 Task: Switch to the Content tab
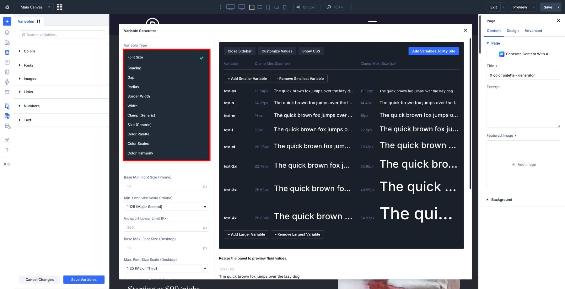click(494, 31)
